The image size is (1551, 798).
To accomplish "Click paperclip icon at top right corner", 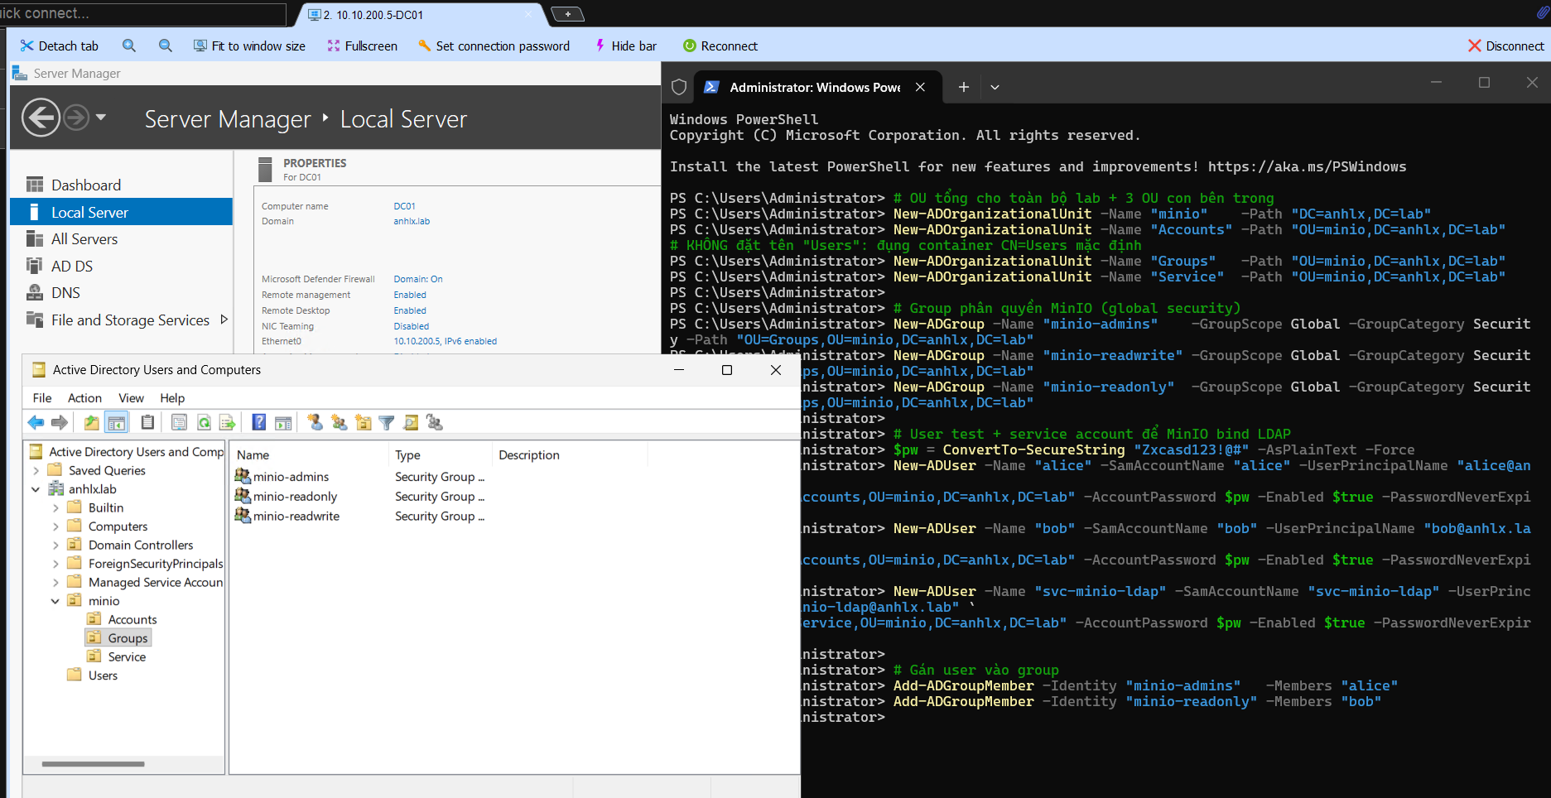I will point(1542,12).
